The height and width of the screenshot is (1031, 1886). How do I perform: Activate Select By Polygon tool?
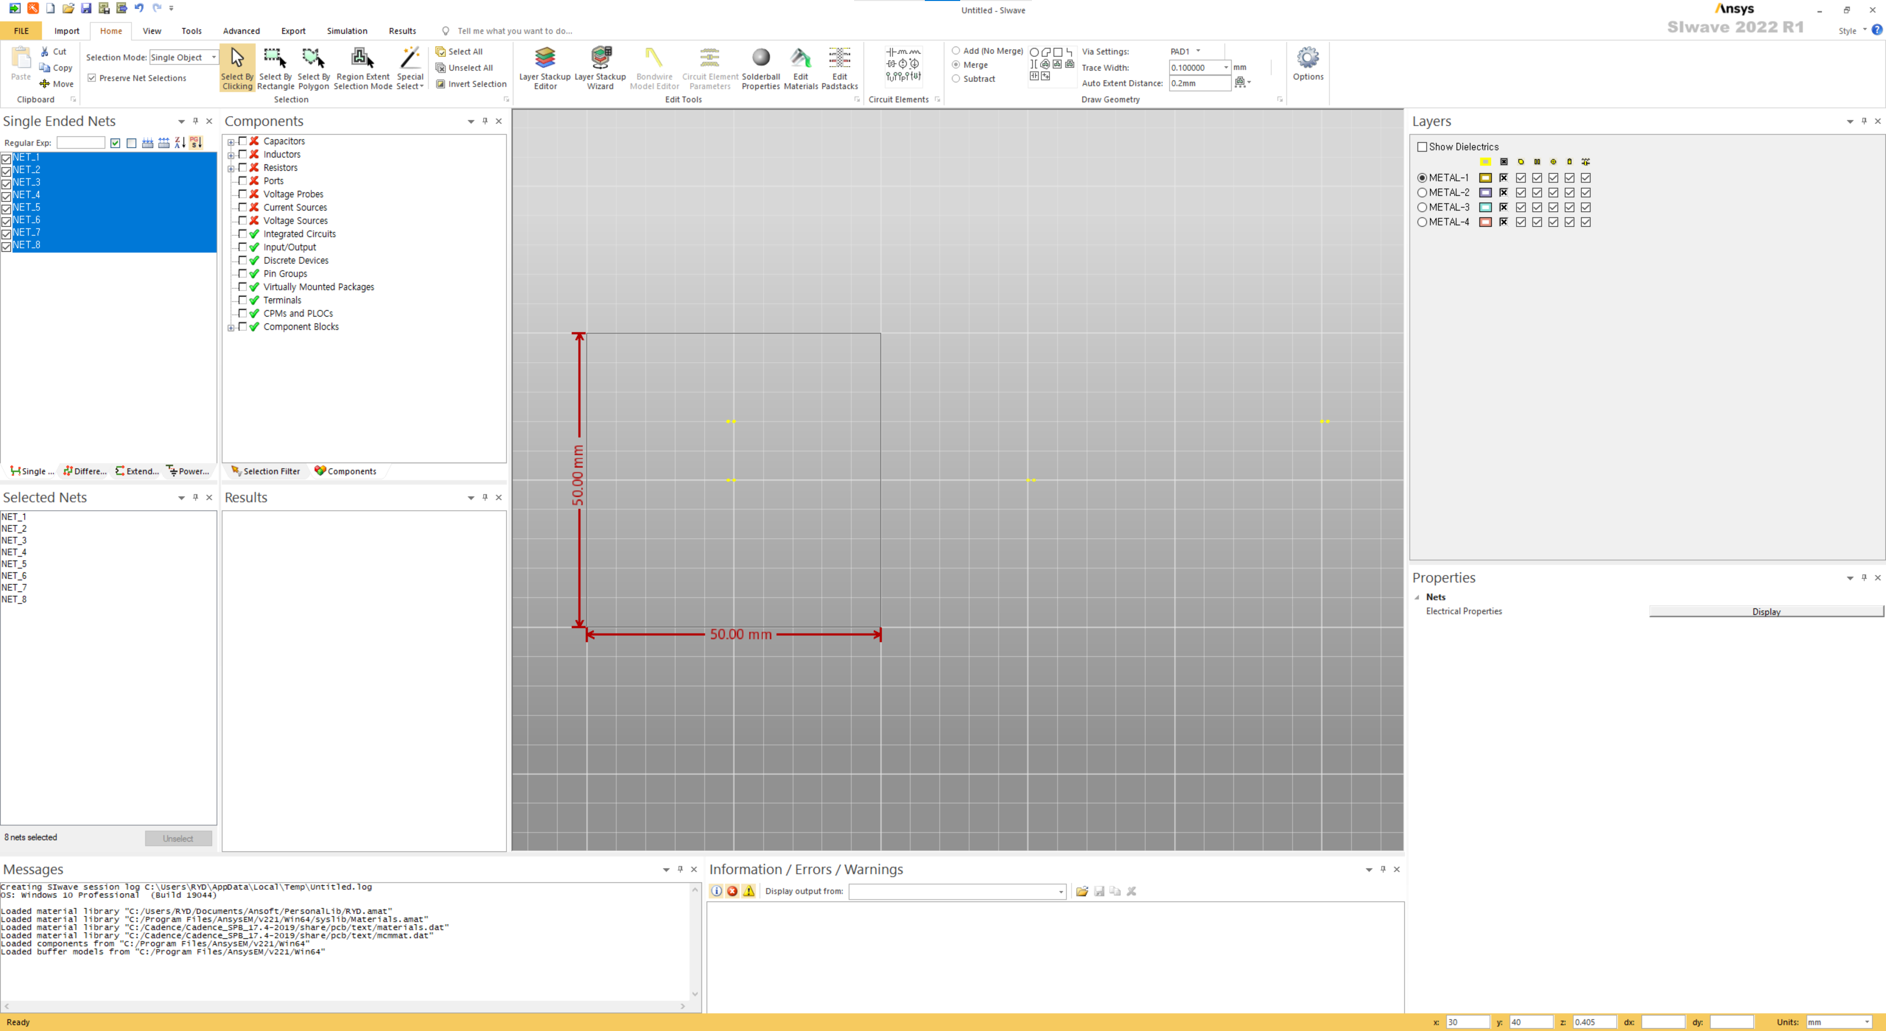pyautogui.click(x=313, y=68)
